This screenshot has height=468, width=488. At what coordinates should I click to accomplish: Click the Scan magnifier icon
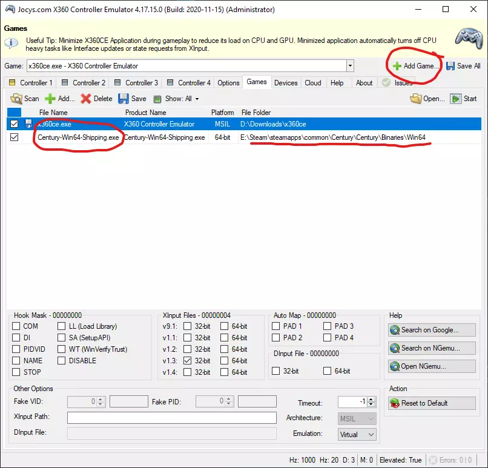(x=16, y=99)
